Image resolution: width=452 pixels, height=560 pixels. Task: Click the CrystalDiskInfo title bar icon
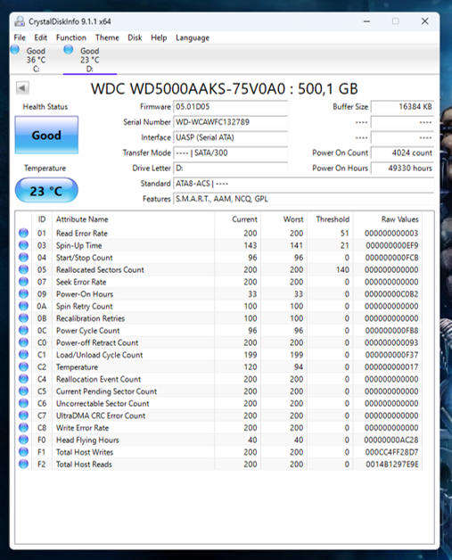(20, 21)
